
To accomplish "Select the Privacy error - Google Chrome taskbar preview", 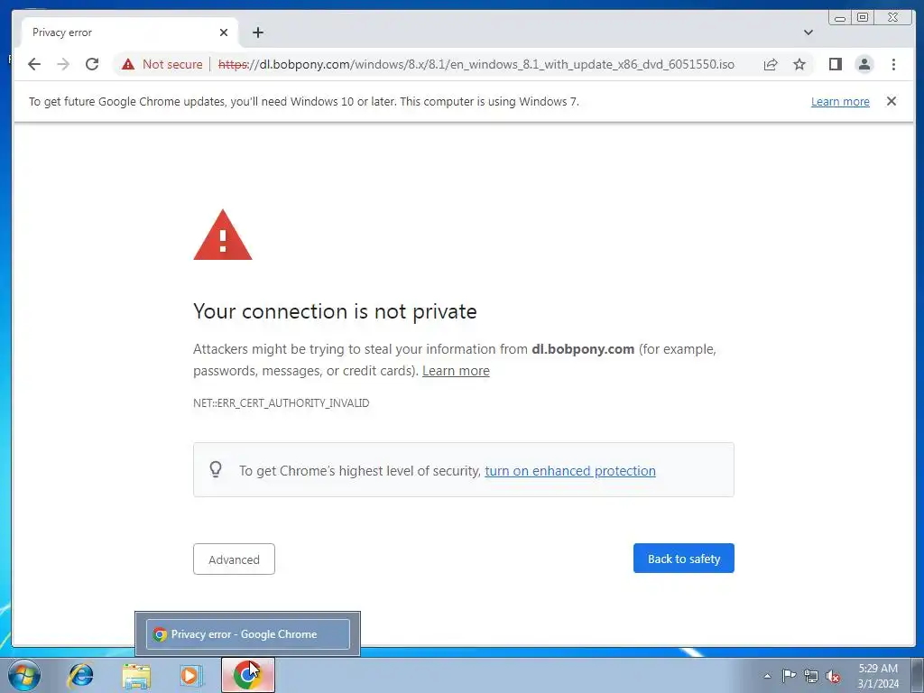I will (247, 634).
